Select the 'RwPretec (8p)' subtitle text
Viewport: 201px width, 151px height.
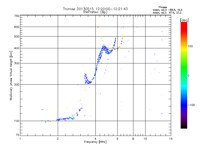click(95, 12)
